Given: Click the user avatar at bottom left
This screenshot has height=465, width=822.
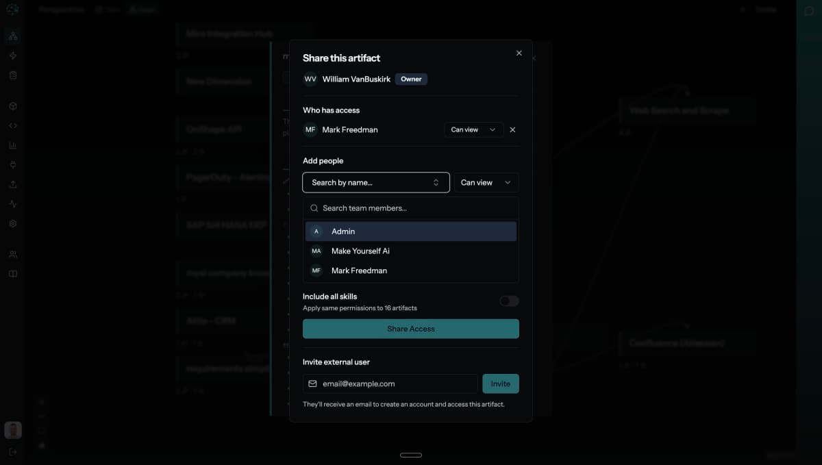Looking at the screenshot, I should tap(12, 429).
